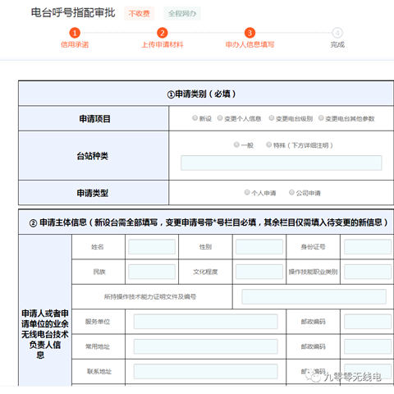Focus 所持操作技术能力证明文件及编号 input field
This screenshot has width=394, height=394.
314,296
